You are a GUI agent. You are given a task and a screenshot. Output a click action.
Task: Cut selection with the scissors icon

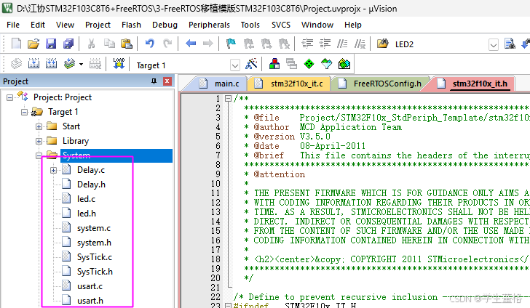coord(91,44)
